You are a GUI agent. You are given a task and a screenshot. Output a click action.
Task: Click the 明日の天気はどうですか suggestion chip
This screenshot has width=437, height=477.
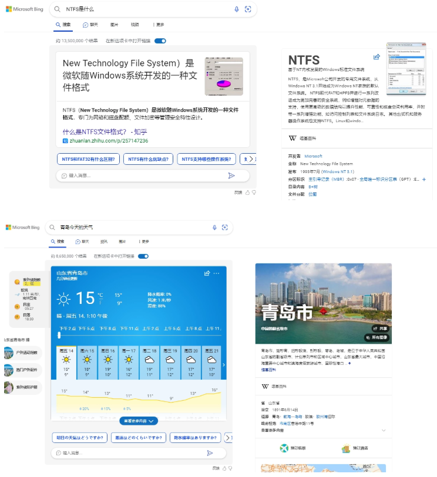point(80,438)
